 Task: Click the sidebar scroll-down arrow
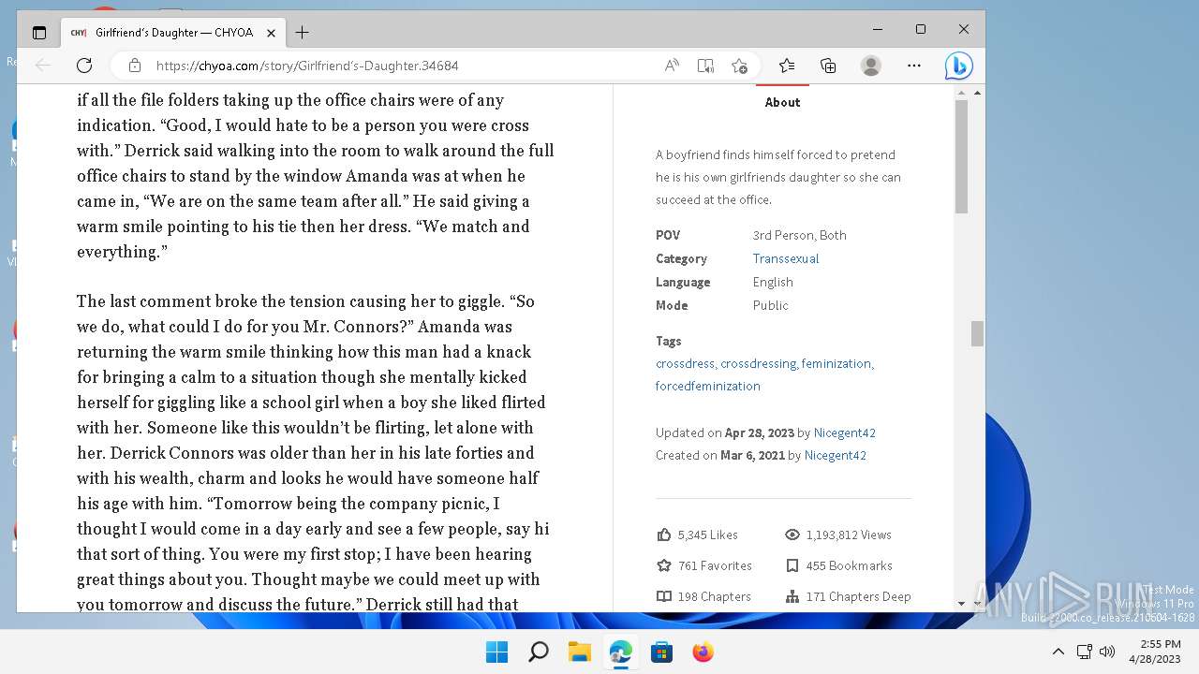click(961, 604)
